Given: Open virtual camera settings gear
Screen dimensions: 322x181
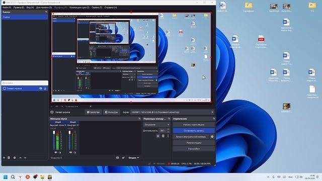Looking at the screenshot, I should [212, 137].
